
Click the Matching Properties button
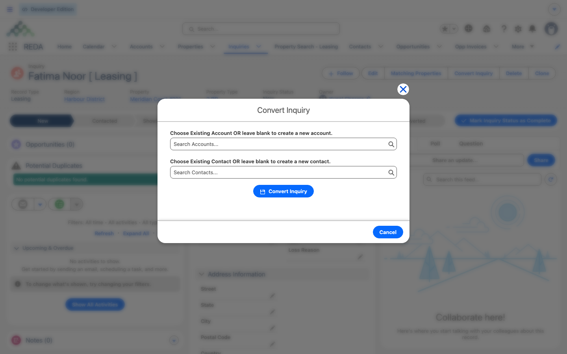416,74
